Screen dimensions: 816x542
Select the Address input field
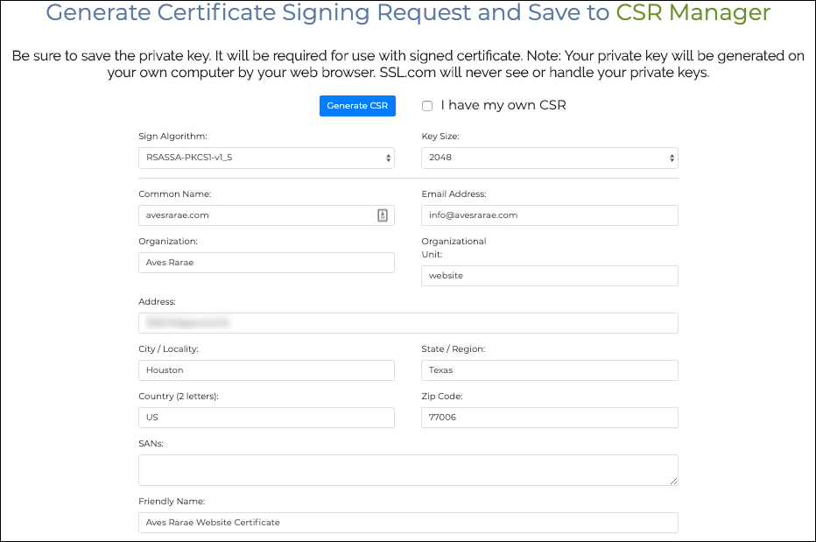click(408, 322)
